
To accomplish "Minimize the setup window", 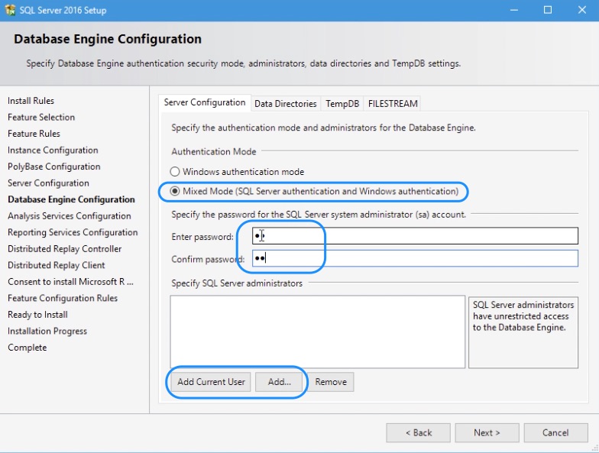I will click(x=514, y=10).
